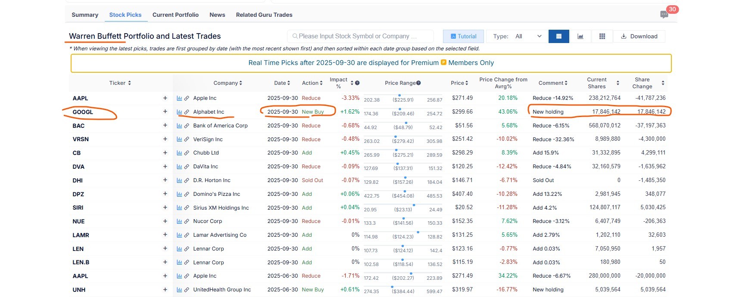The width and height of the screenshot is (730, 297).
Task: Sort table by the Date column
Action: coord(282,83)
